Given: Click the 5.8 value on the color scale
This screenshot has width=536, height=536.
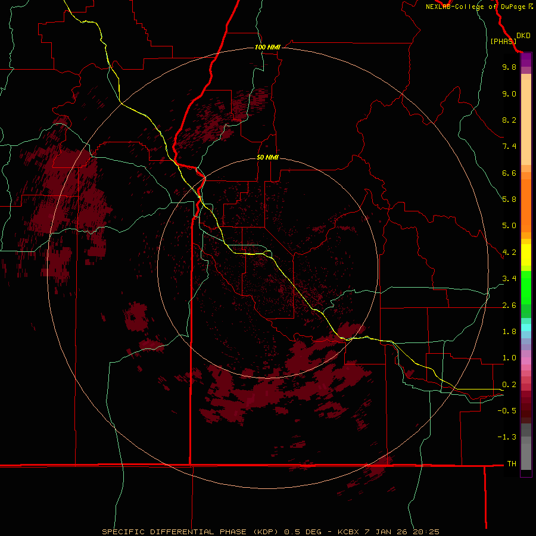Looking at the screenshot, I should 509,200.
